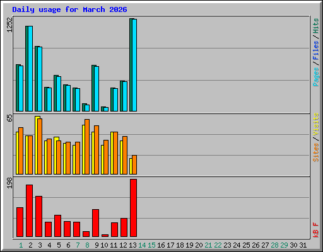Click day label '6' on x-axis
This screenshot has height=252, width=323.
click(68, 245)
